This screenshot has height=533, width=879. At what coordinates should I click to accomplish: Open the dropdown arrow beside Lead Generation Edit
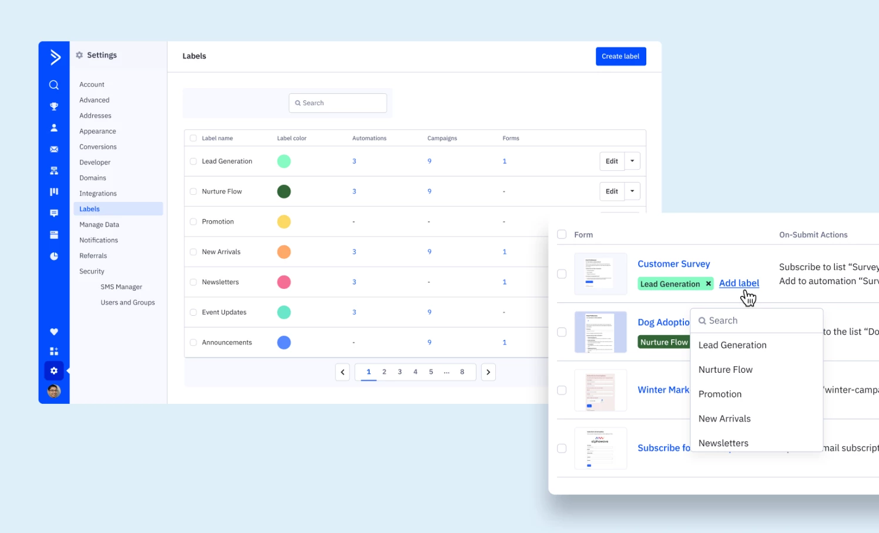coord(632,161)
